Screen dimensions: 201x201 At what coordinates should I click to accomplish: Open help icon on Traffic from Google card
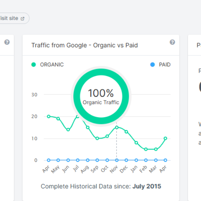[172, 42]
